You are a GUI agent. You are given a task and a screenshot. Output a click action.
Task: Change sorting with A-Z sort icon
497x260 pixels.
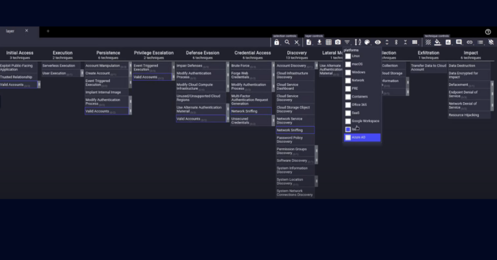click(358, 42)
